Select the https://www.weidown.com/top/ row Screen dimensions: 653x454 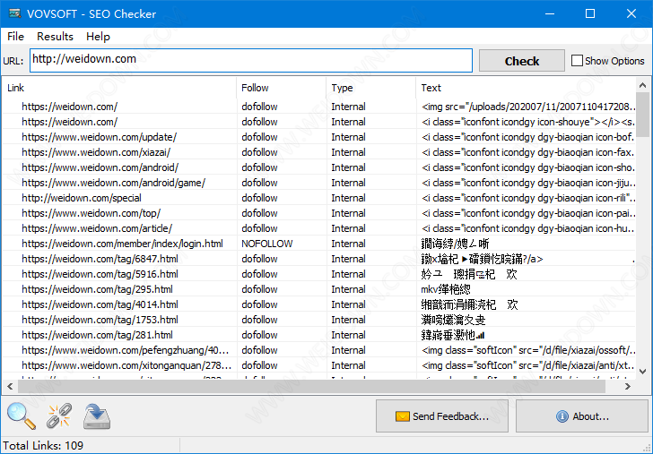(319, 213)
